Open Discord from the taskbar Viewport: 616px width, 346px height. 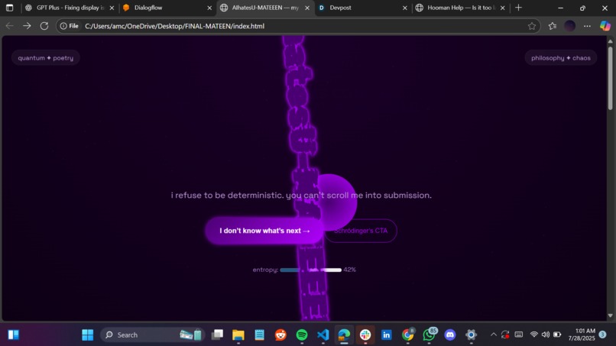point(450,335)
